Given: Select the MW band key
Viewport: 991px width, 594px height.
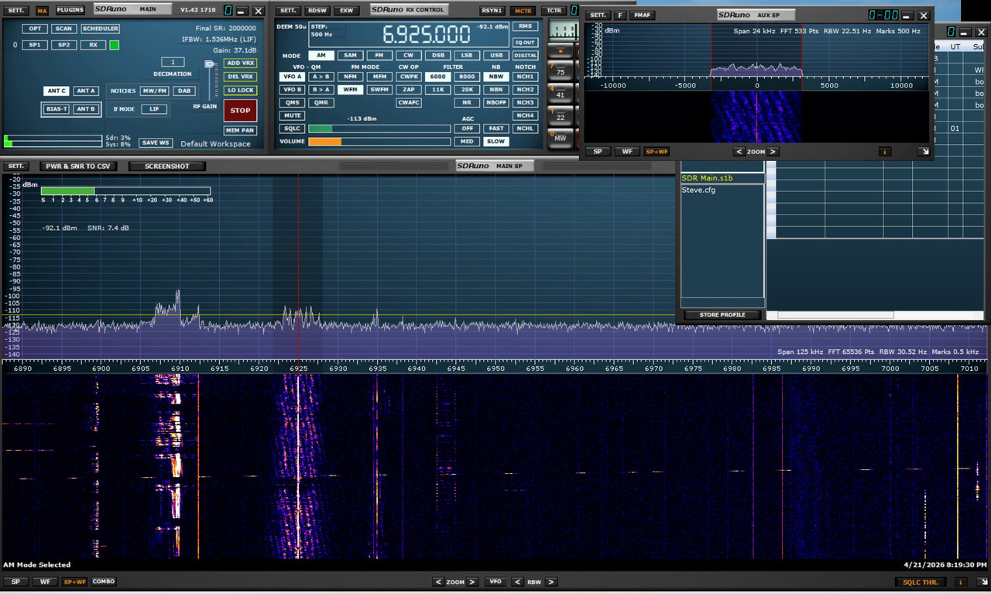Looking at the screenshot, I should tap(561, 138).
